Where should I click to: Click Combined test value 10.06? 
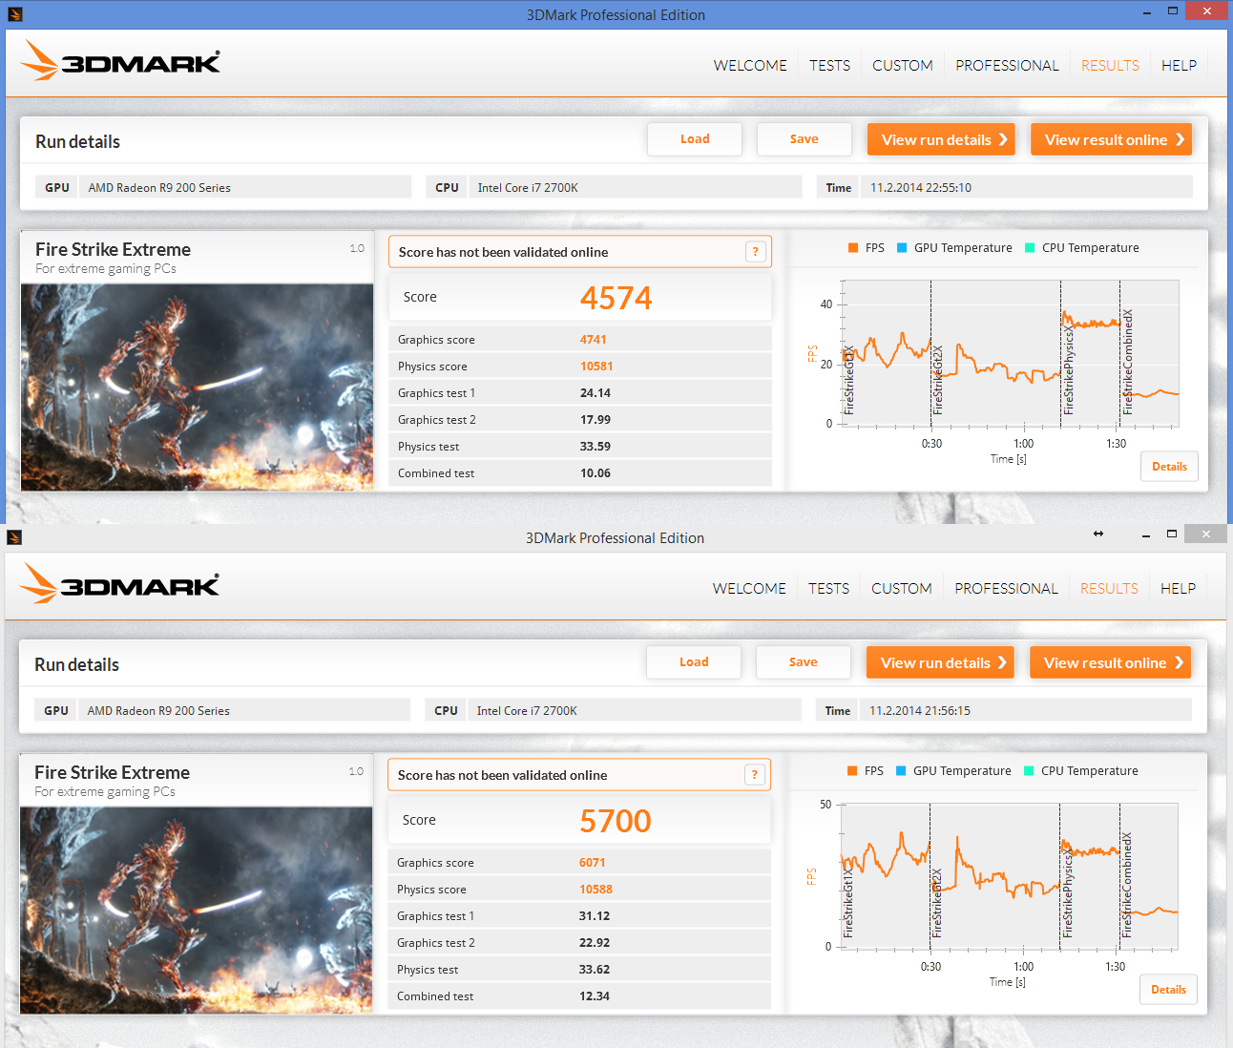[596, 473]
